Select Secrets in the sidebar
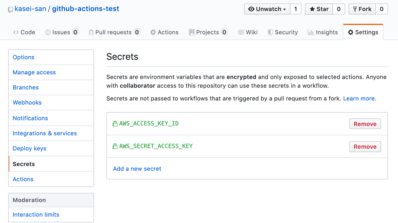The height and width of the screenshot is (223, 398). pyautogui.click(x=51, y=164)
